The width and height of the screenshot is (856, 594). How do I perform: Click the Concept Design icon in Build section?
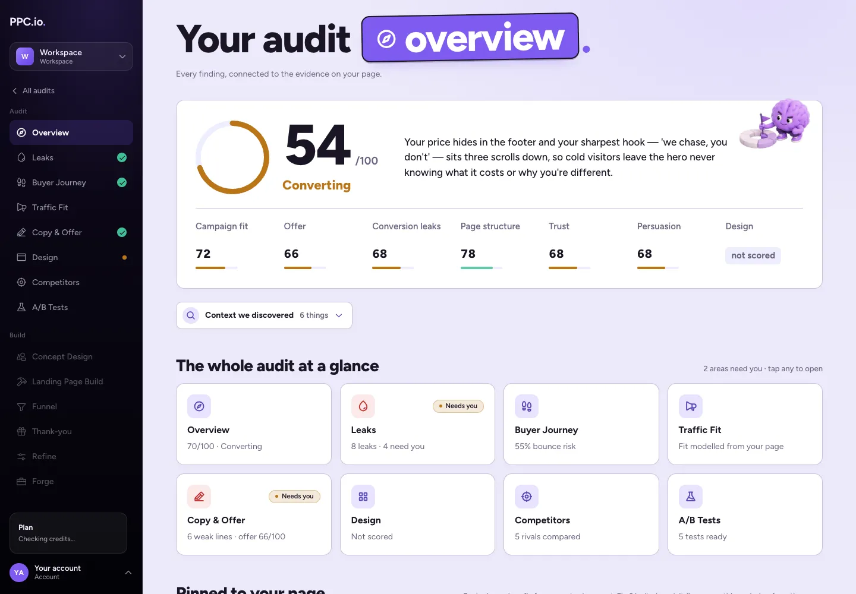pos(21,356)
